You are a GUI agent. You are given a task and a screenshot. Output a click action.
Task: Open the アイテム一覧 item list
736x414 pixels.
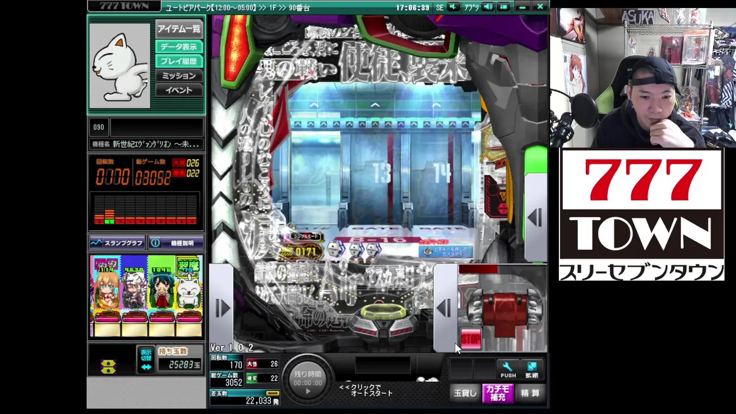point(179,29)
